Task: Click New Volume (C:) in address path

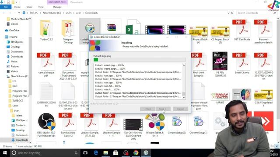Action: 52,13
